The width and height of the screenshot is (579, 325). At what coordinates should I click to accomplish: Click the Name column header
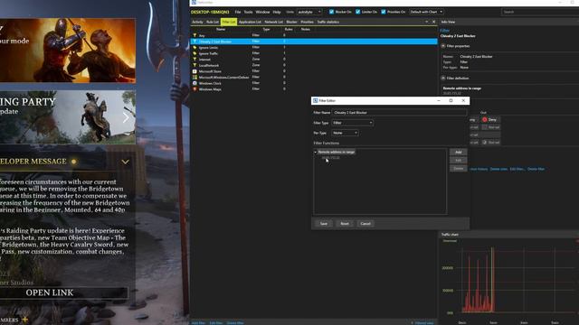coord(221,29)
